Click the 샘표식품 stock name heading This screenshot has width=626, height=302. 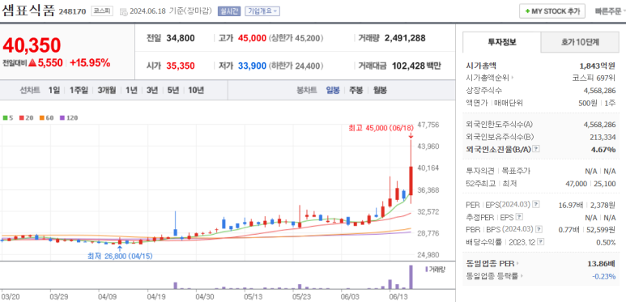pyautogui.click(x=28, y=10)
